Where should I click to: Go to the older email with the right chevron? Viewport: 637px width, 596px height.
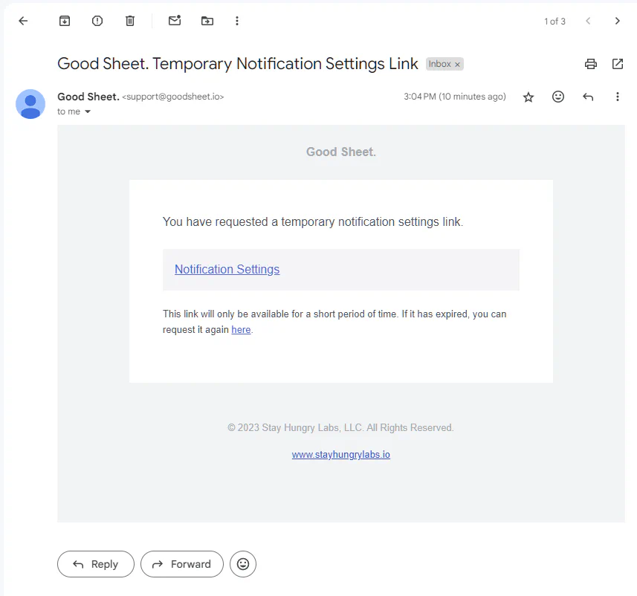point(618,21)
